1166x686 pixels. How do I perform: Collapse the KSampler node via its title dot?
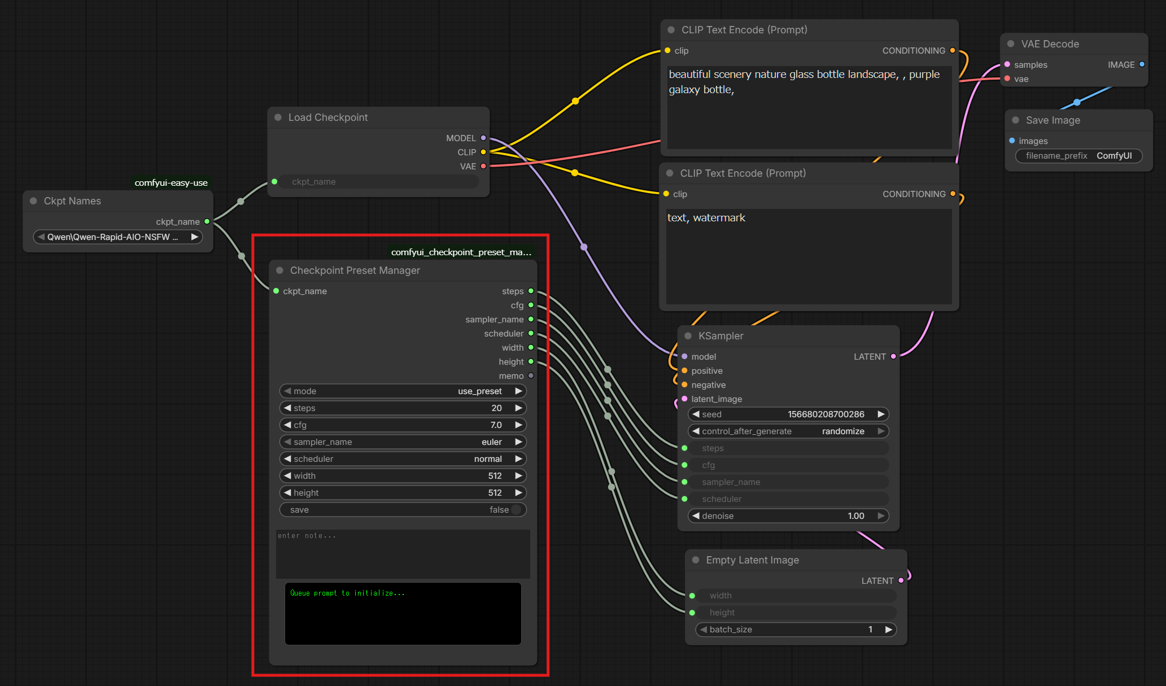tap(688, 336)
